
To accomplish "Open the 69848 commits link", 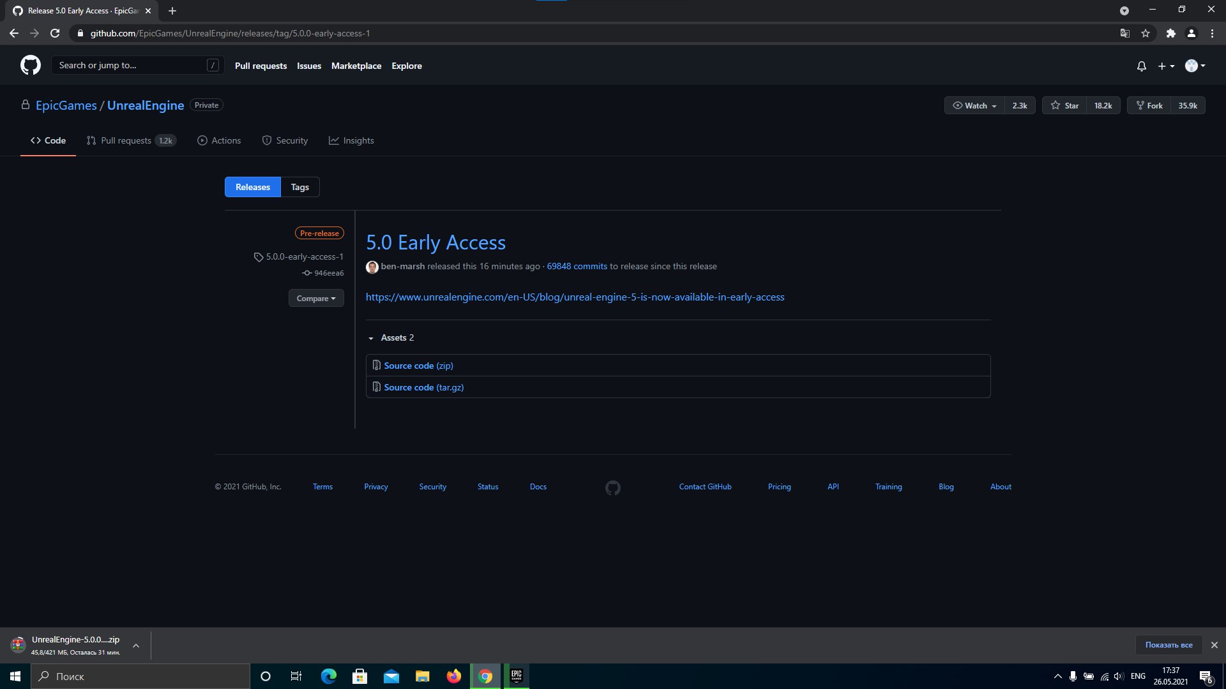I will 577,266.
